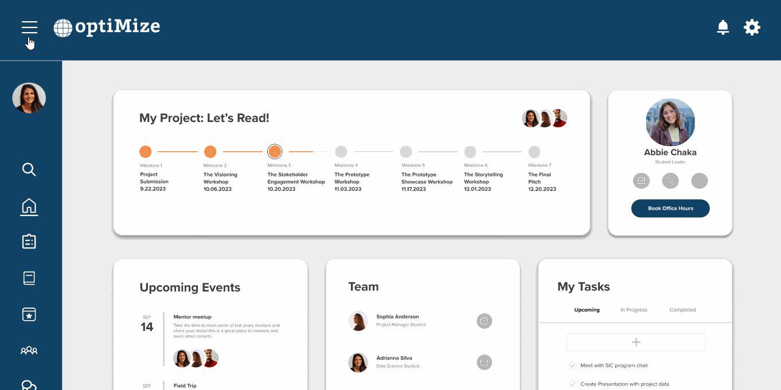
Task: Click the Abbie Chaka name
Action: click(670, 152)
